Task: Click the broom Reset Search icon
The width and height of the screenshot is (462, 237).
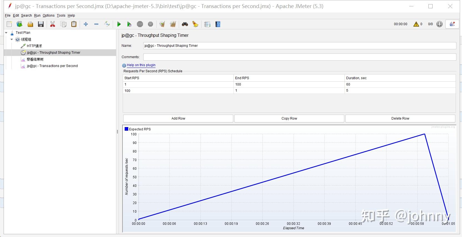Action: tap(195, 24)
